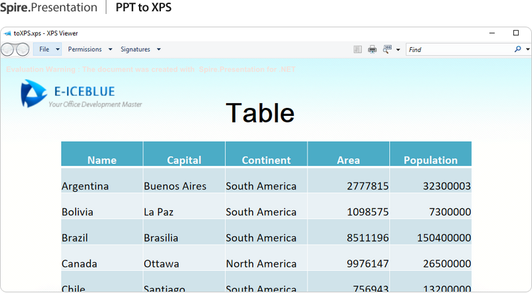Open the Permissions menu
This screenshot has height=293, width=532.
[x=84, y=49]
